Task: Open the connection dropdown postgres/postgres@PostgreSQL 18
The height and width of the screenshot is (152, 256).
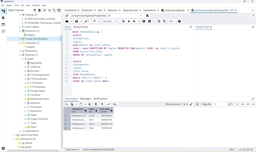Action: coord(107,16)
